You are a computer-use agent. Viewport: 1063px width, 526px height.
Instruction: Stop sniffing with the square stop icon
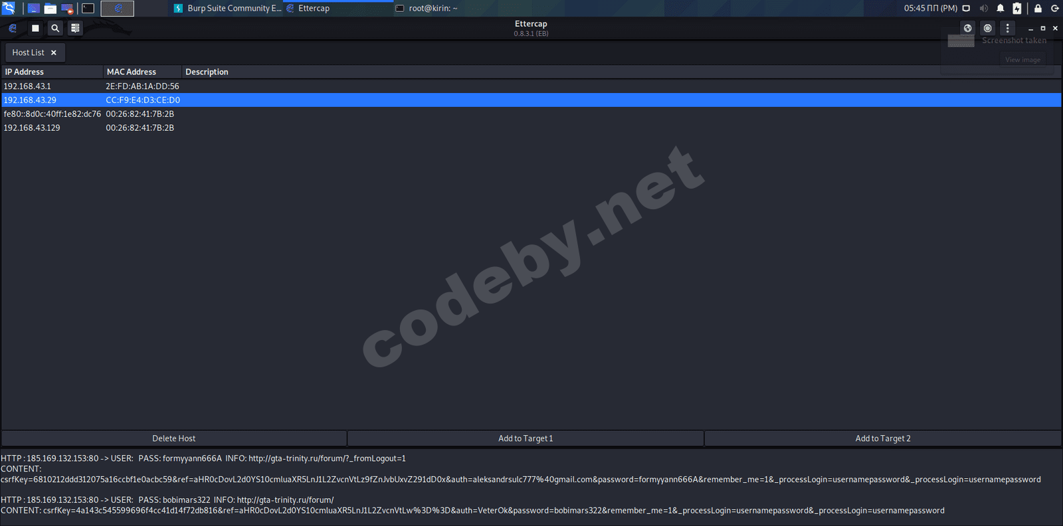pos(35,28)
